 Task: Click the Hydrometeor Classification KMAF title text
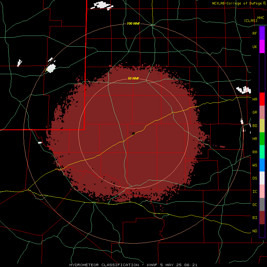click(x=133, y=265)
